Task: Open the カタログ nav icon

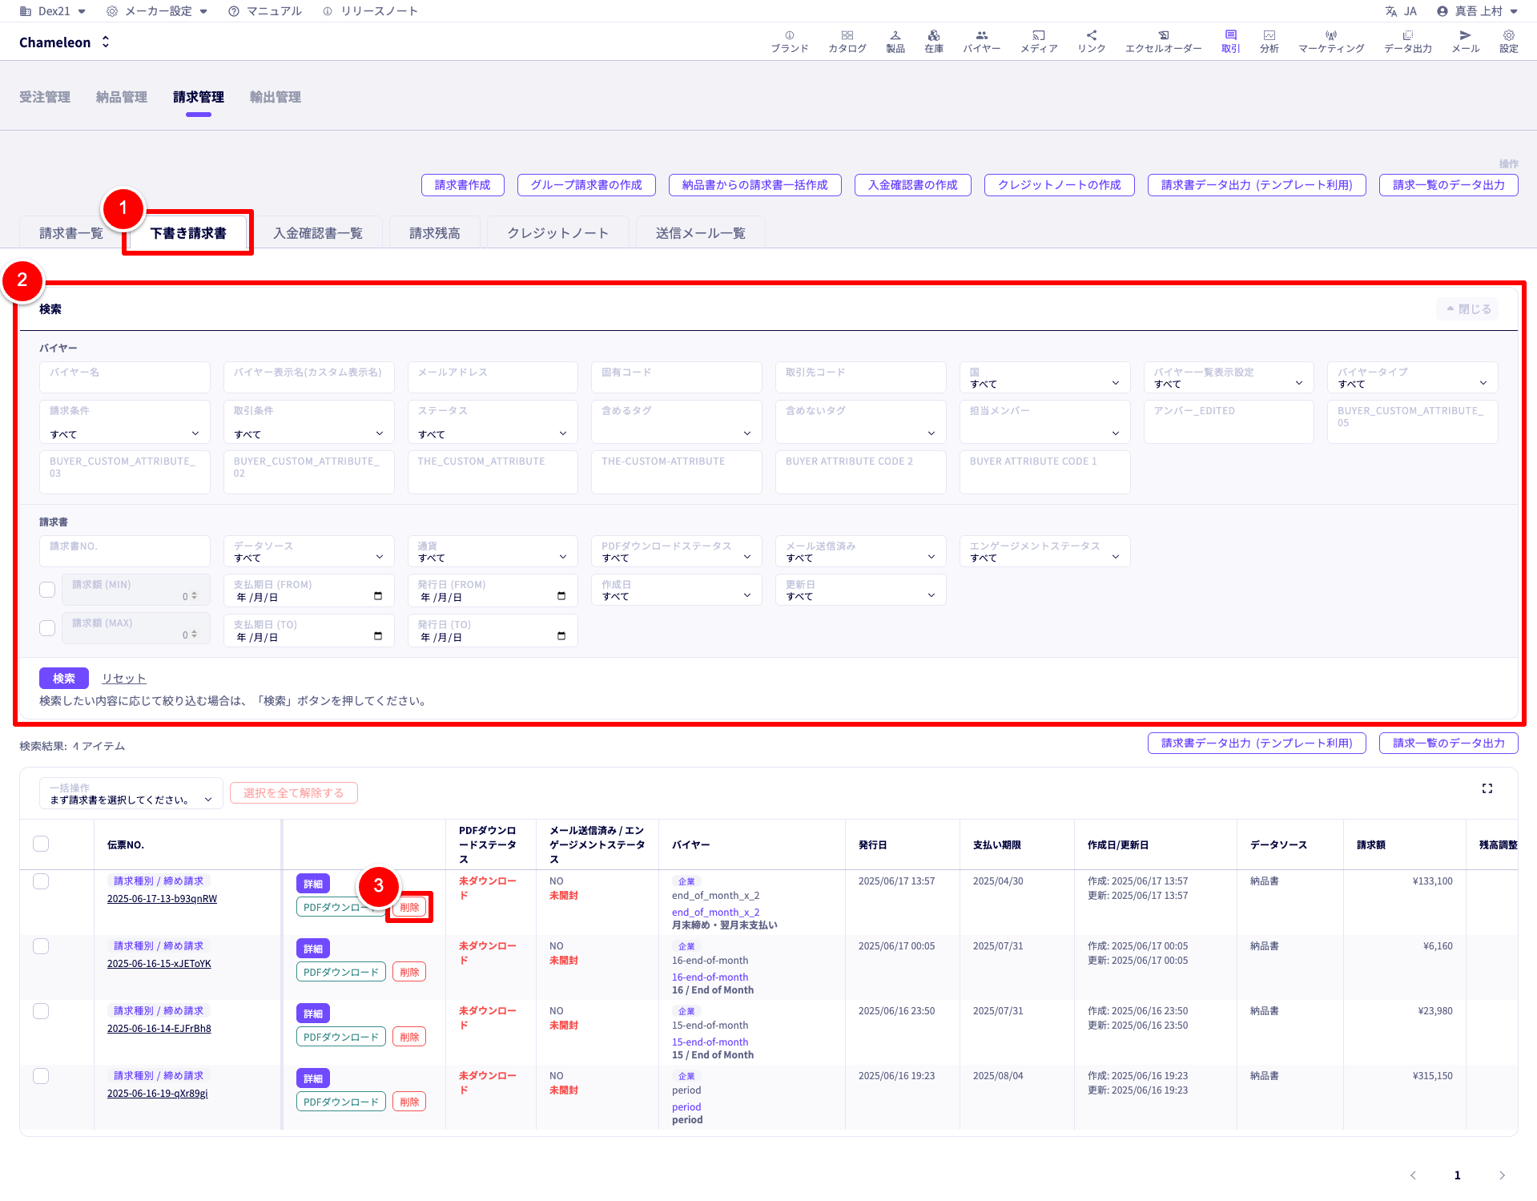Action: coord(847,42)
